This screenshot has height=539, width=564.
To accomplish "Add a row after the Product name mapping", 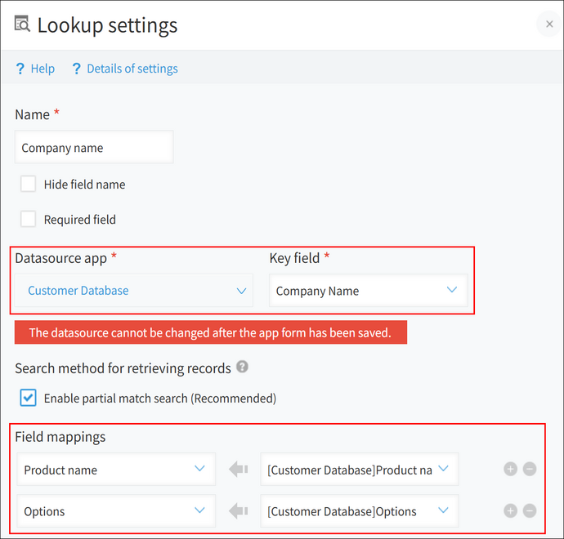I will click(x=510, y=469).
